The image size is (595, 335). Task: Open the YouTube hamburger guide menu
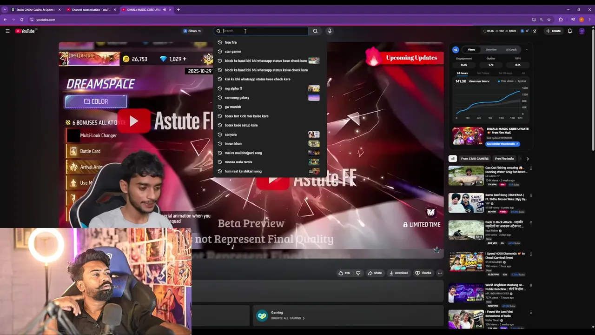7,31
